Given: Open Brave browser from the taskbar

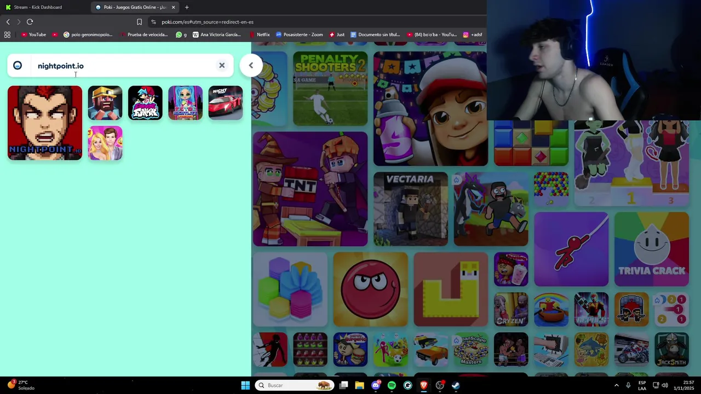Looking at the screenshot, I should click(x=423, y=385).
